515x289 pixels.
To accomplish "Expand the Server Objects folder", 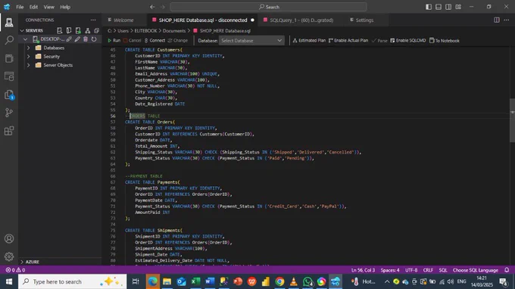I will [x=28, y=65].
